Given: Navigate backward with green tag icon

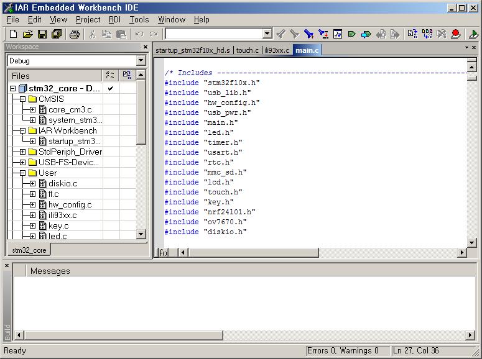Looking at the screenshot, I should (x=351, y=34).
